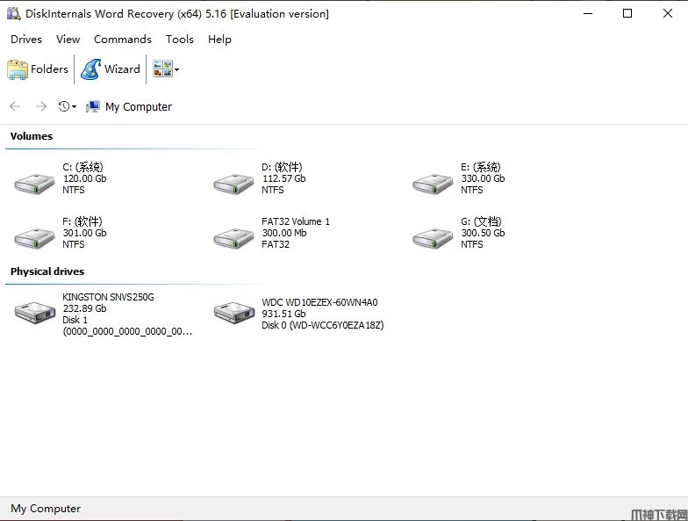The height and width of the screenshot is (521, 688).
Task: Click the C: (系统) volume label
Action: pos(82,167)
